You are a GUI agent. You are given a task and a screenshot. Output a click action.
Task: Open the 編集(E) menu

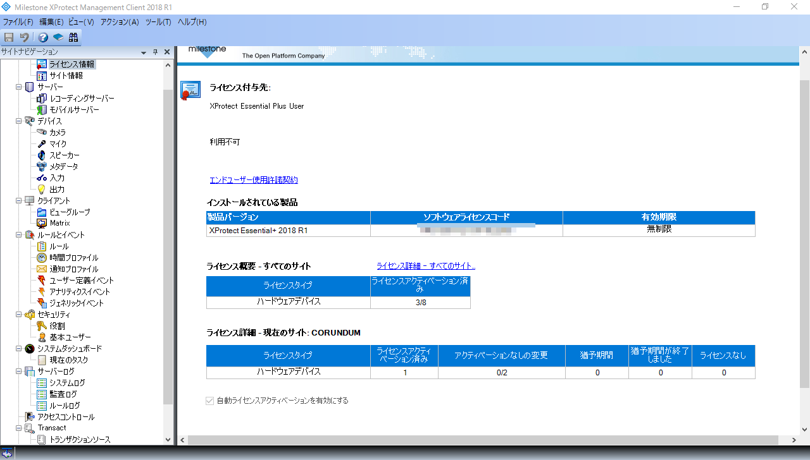pos(51,22)
